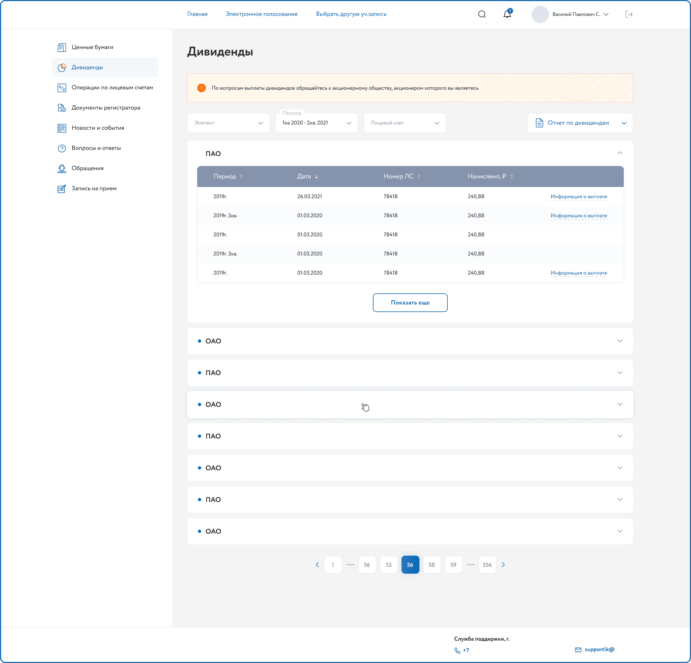Click +7 phone number in footer

point(466,650)
